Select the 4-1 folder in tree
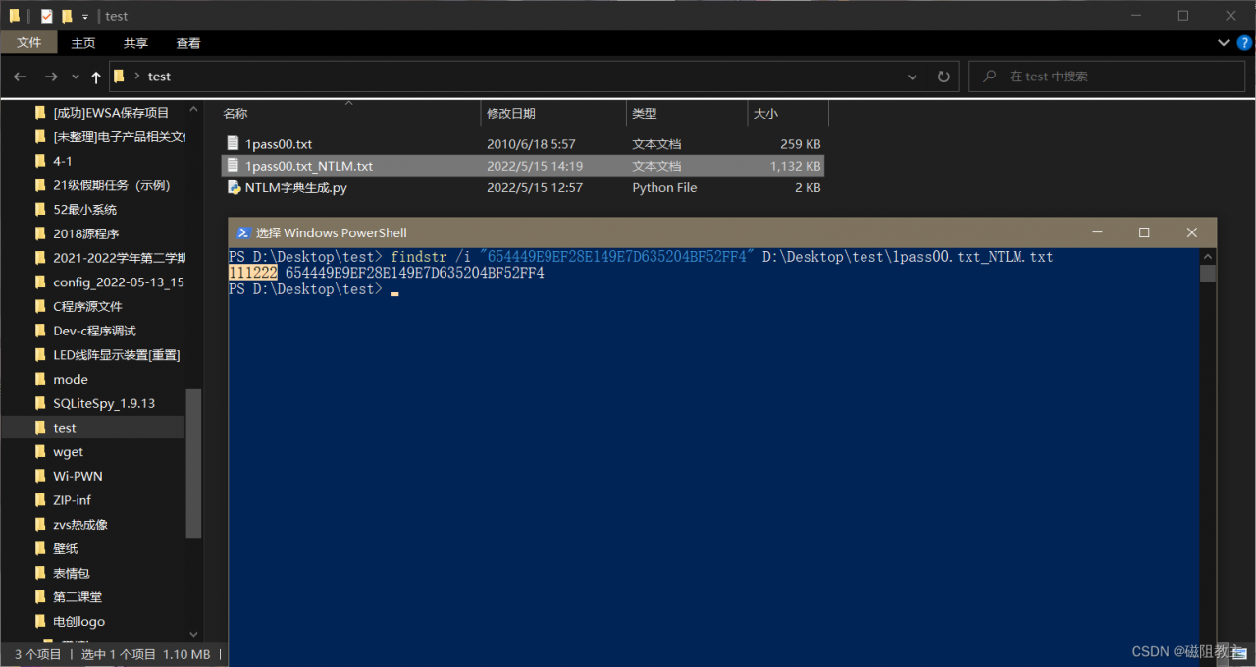The image size is (1256, 667). [x=63, y=161]
